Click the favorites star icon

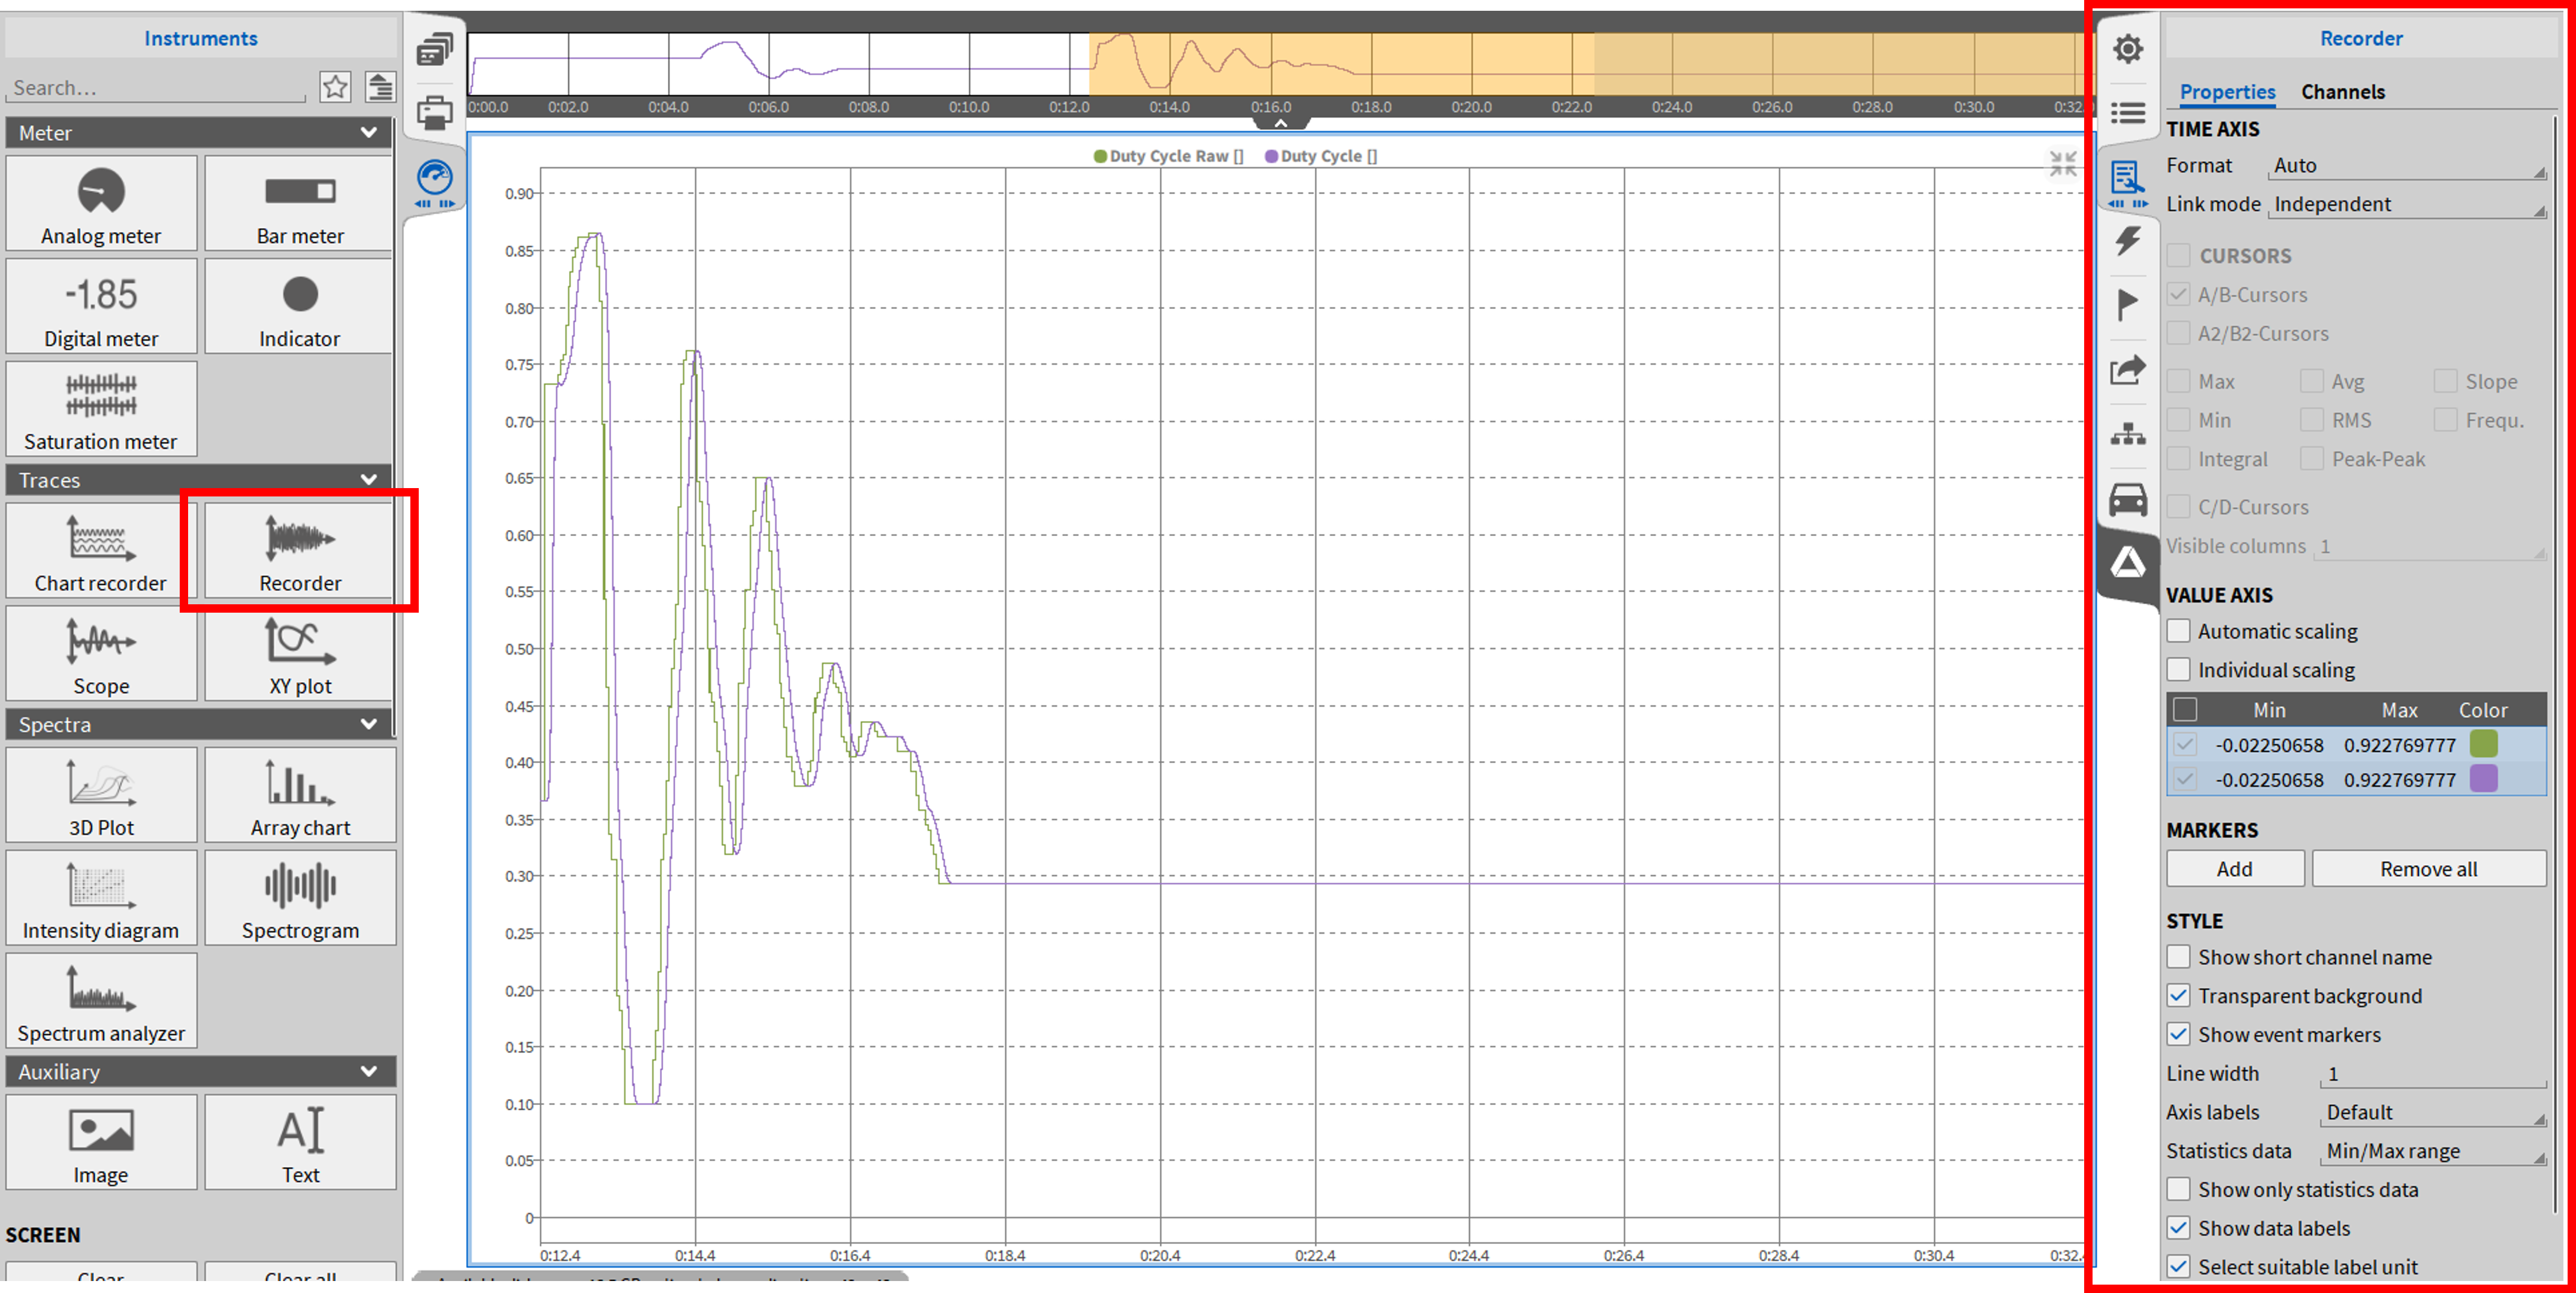[335, 87]
